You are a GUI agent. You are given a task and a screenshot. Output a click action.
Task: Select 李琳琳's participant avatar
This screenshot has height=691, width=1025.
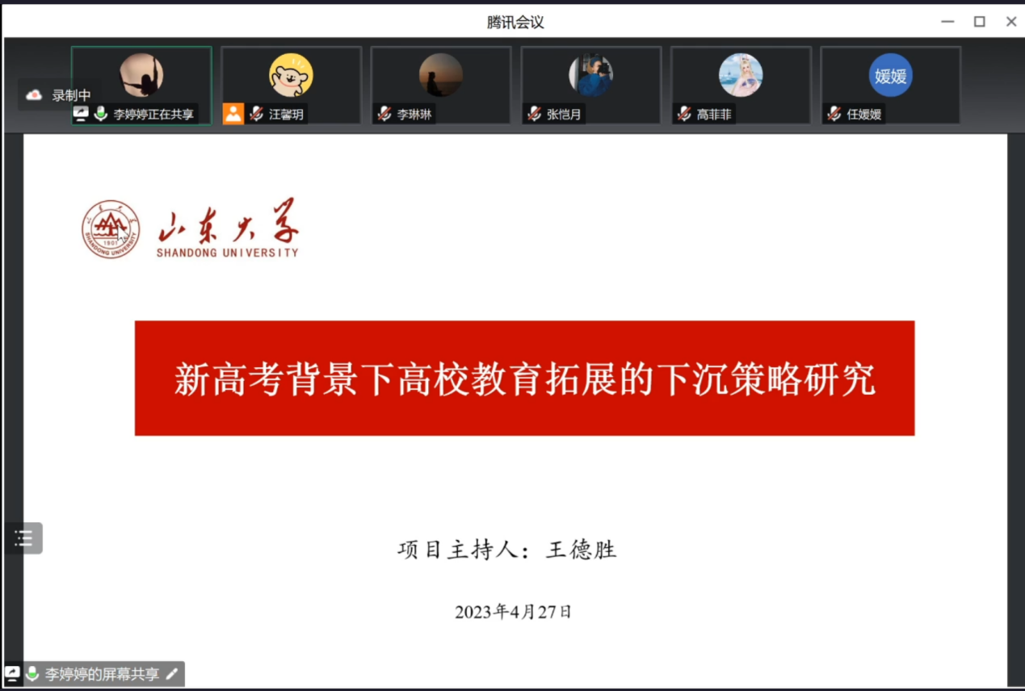(440, 75)
